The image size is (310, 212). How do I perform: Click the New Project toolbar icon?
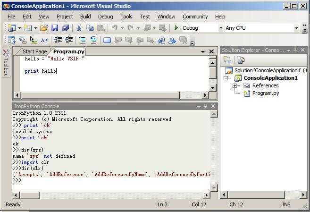pos(11,28)
